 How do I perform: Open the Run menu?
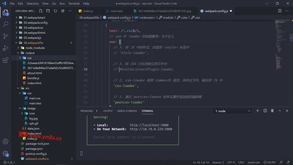coord(62,4)
